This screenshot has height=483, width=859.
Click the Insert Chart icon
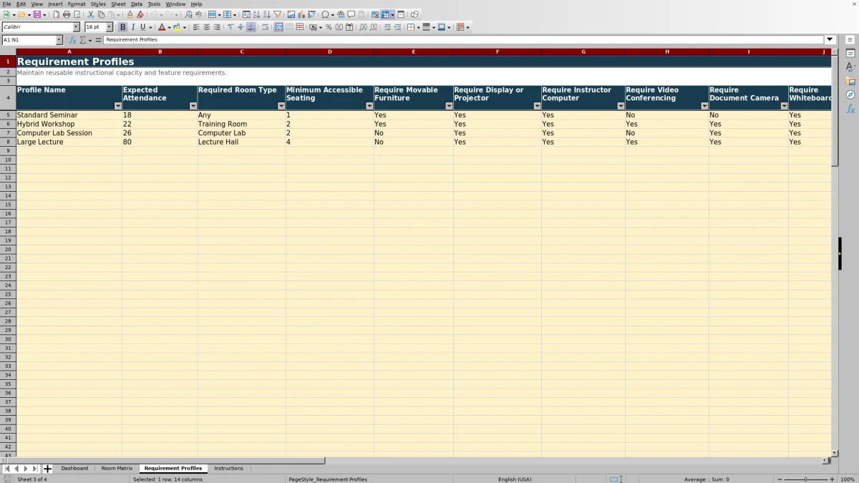pyautogui.click(x=301, y=14)
